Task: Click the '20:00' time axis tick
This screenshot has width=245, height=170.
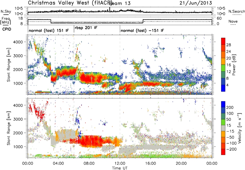Action: click(181, 164)
